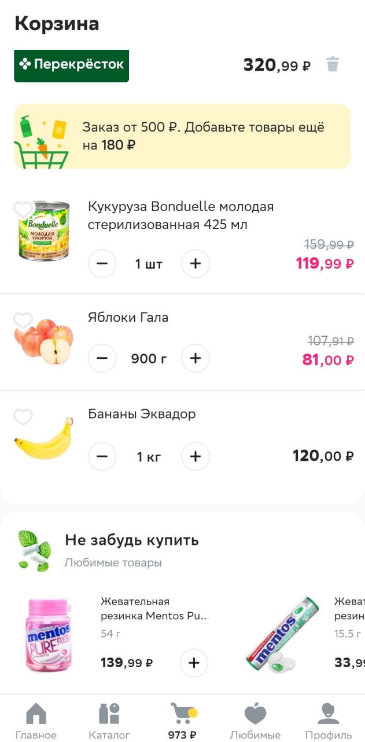
Task: Increase Bonduelle corn quantity with plus
Action: tap(196, 264)
